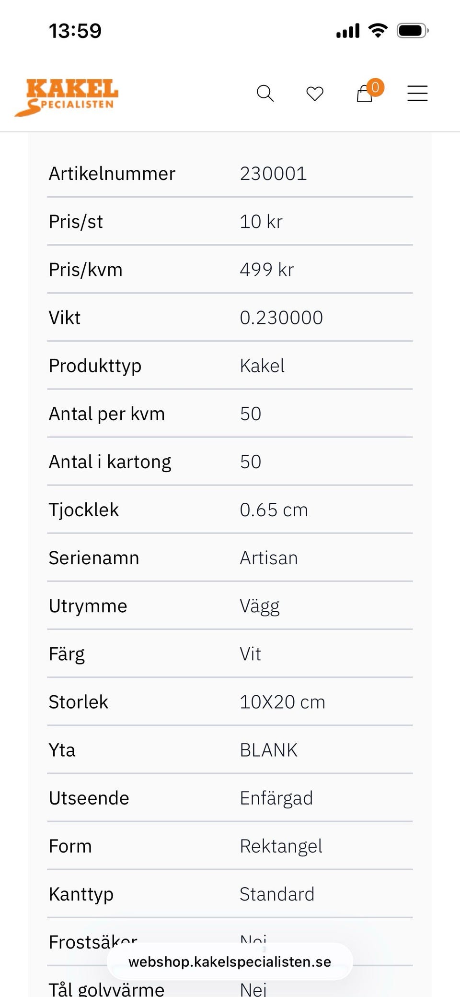Tap the Storlek value 10X20 cm
The height and width of the screenshot is (997, 460).
coord(282,702)
